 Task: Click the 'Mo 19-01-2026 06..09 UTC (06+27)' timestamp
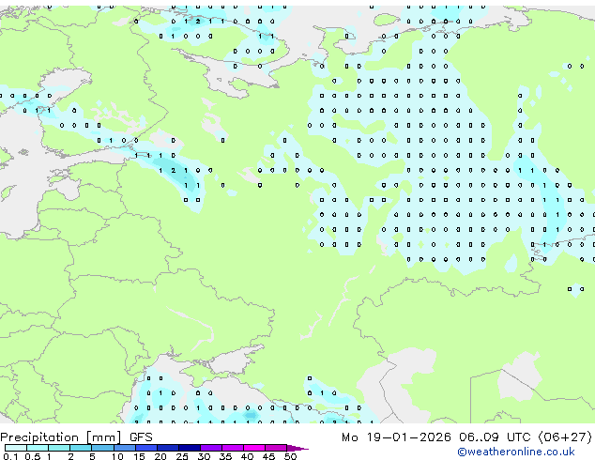(x=466, y=437)
